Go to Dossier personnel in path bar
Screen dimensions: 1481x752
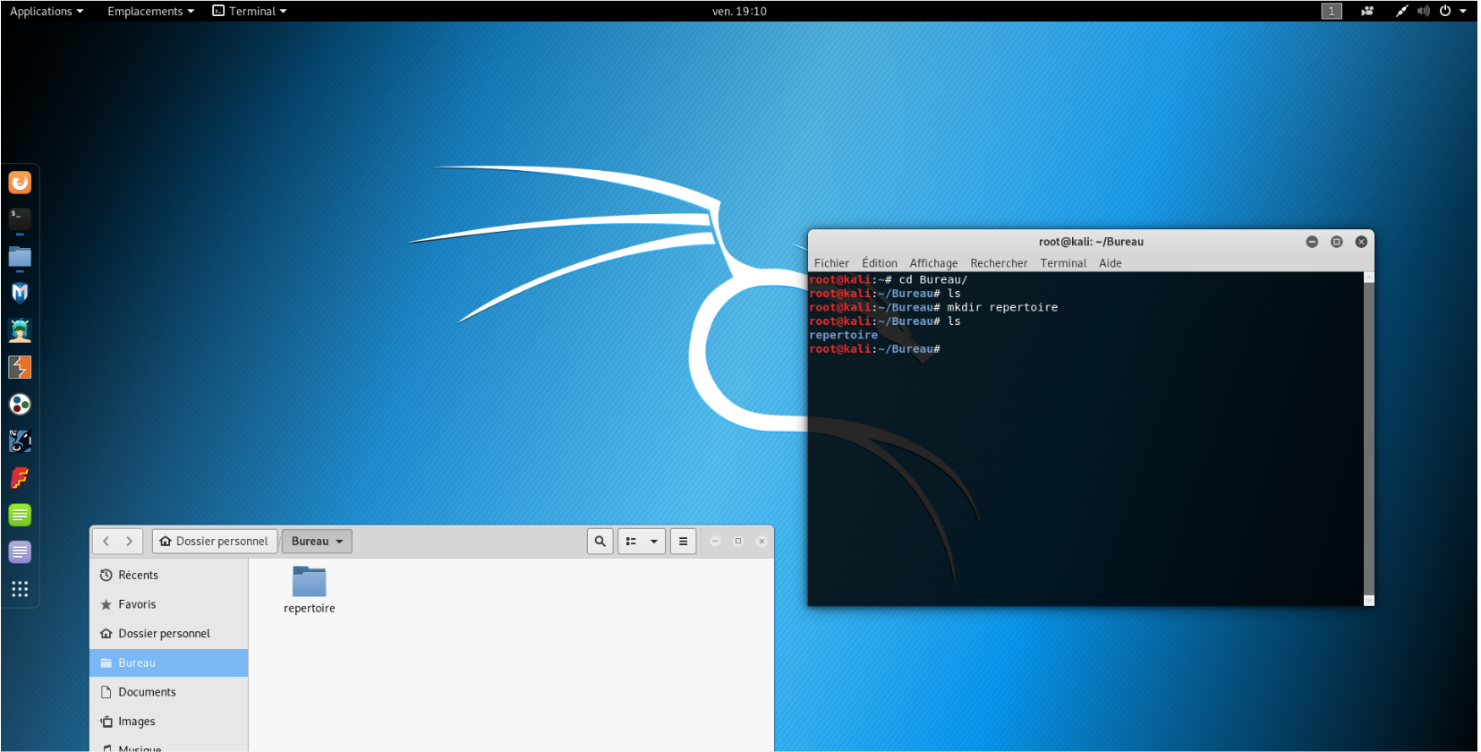(215, 541)
